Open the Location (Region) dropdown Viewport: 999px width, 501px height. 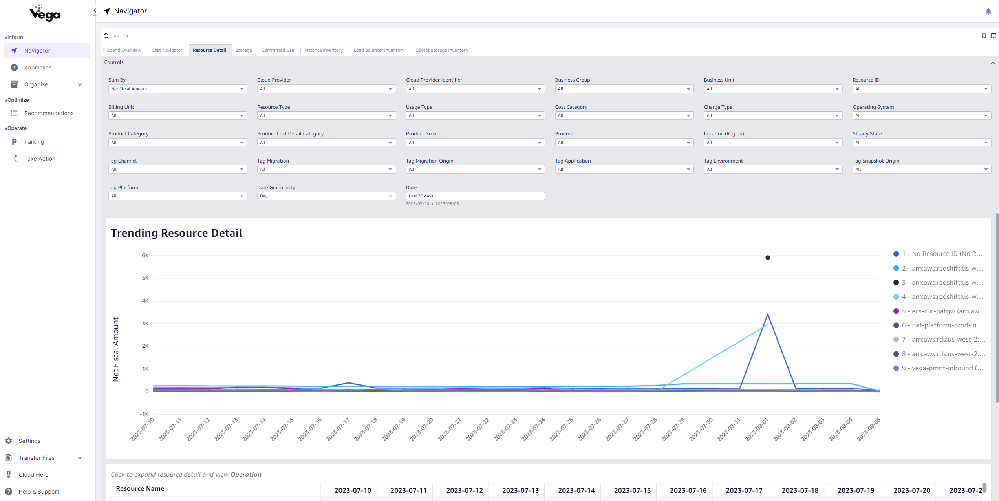(773, 143)
